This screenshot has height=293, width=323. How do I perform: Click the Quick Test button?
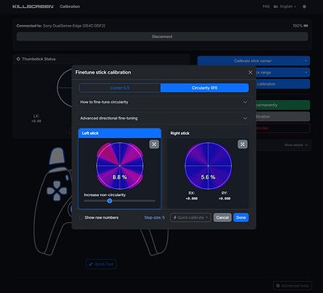(x=101, y=264)
